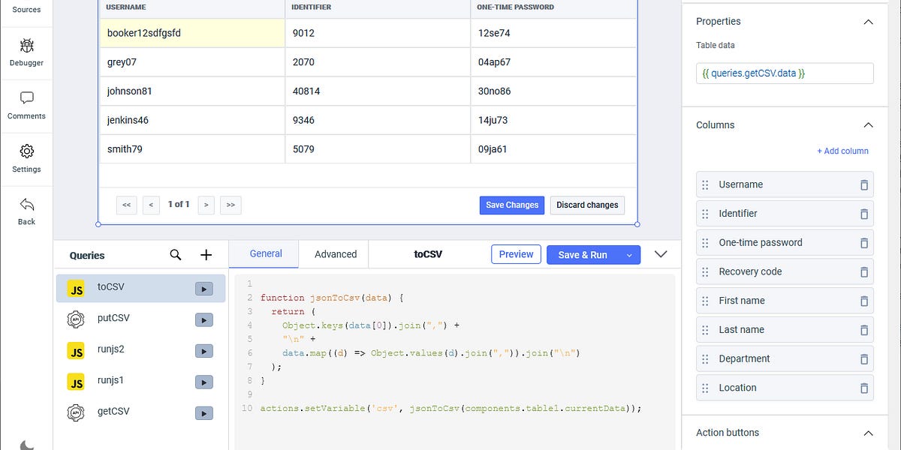This screenshot has height=450, width=901.
Task: Run the putCSV query
Action: [x=203, y=319]
